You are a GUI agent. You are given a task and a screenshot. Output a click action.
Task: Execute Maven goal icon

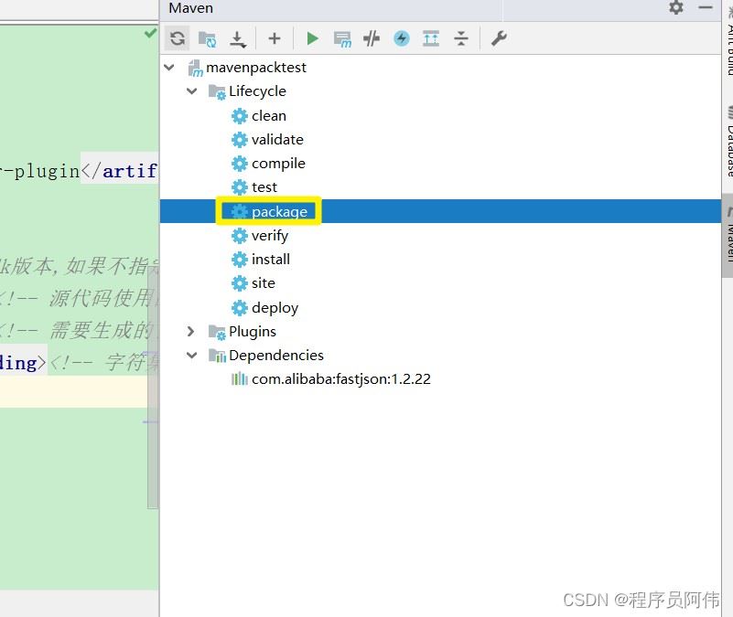[342, 39]
